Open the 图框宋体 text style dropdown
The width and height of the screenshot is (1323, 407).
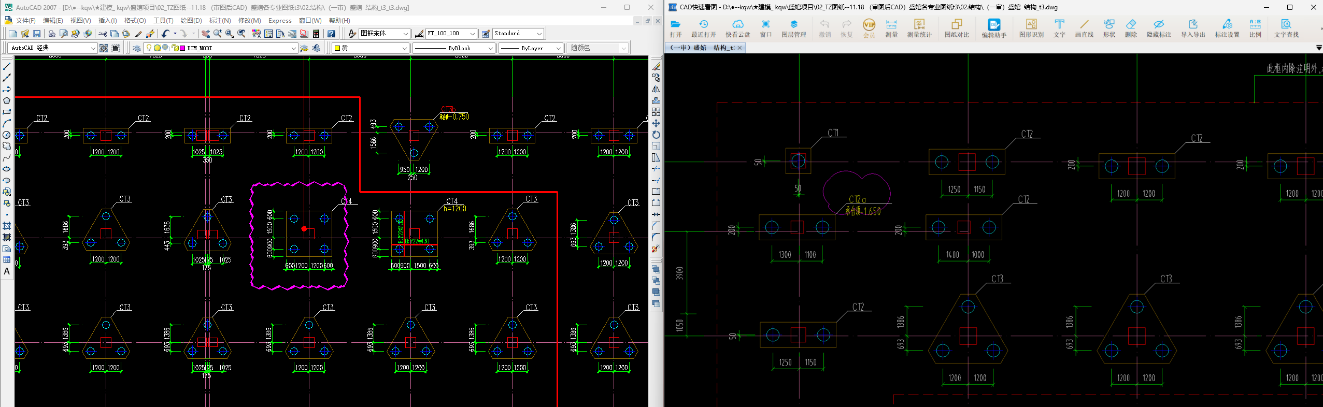click(x=406, y=34)
